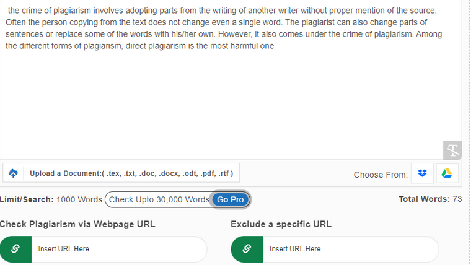Choose a file from Google Drive
Image resolution: width=476 pixels, height=265 pixels.
(x=447, y=173)
